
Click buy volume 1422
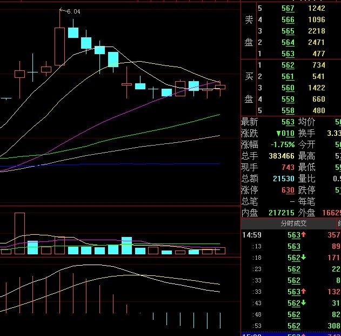317,88
